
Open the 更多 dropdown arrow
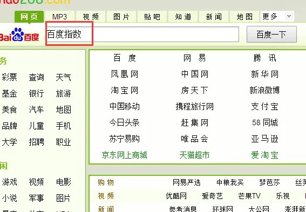click(289, 16)
